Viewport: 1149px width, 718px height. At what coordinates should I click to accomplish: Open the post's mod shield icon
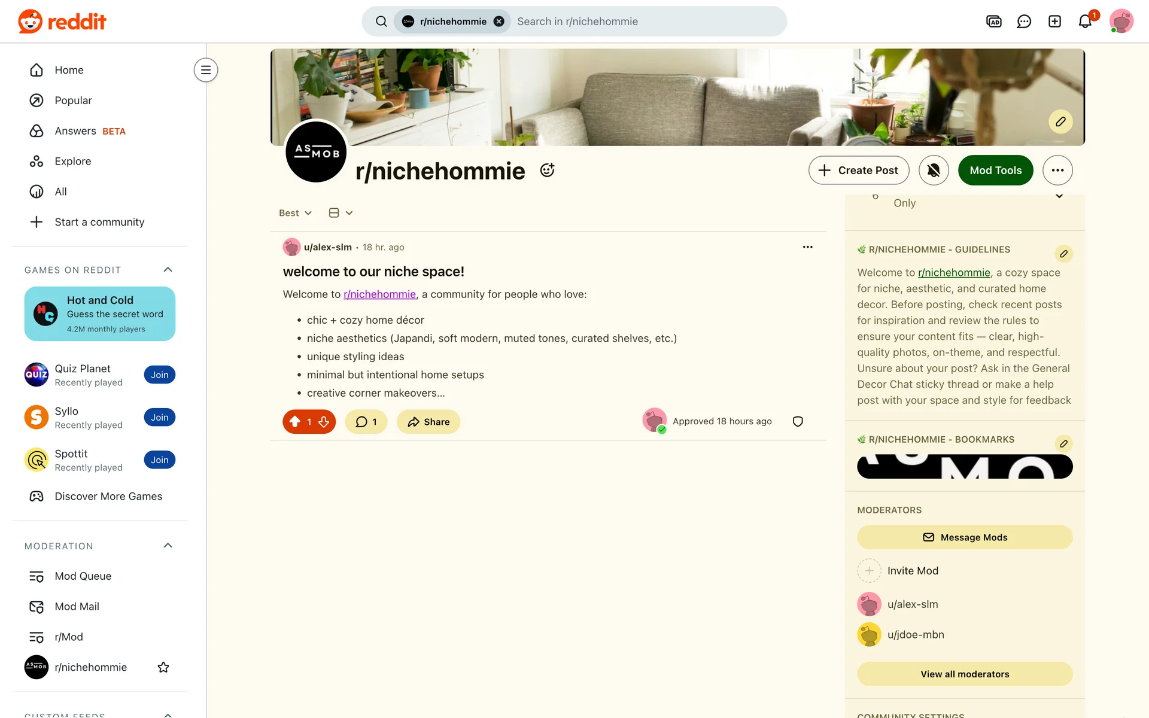[x=798, y=421]
